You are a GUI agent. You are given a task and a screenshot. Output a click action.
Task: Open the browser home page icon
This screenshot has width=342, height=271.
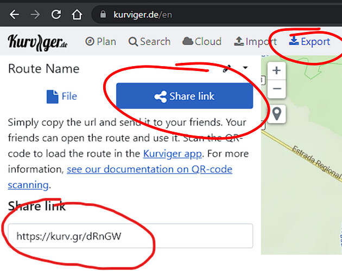click(x=77, y=15)
